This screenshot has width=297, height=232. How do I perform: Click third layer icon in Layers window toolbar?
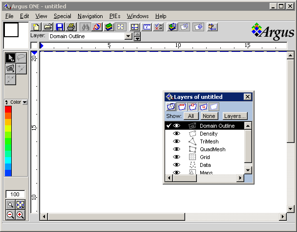[192, 107]
